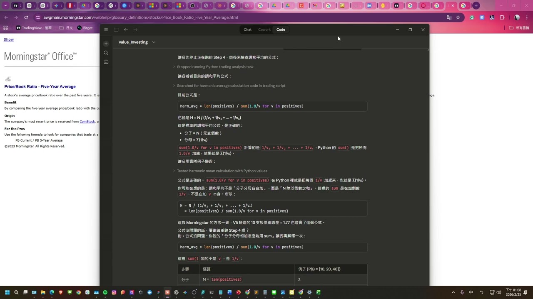The height and width of the screenshot is (299, 533).
Task: Open the 日文 bookmark folder
Action: point(66,28)
